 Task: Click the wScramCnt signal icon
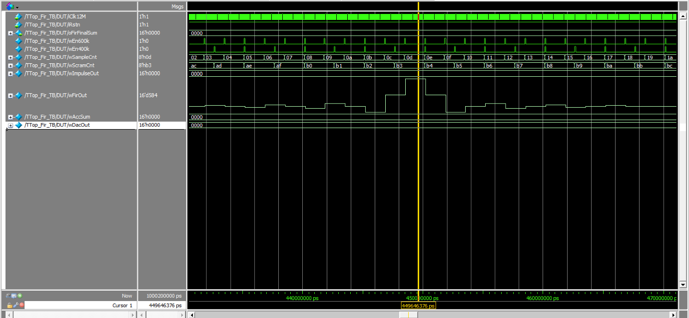click(x=18, y=65)
